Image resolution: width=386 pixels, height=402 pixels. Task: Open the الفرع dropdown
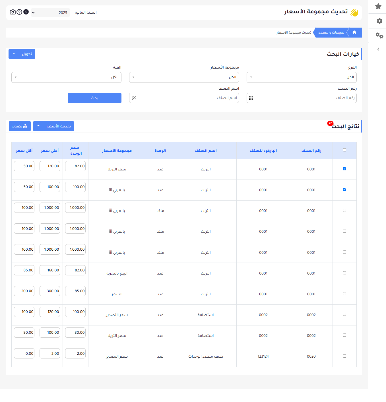pyautogui.click(x=302, y=77)
